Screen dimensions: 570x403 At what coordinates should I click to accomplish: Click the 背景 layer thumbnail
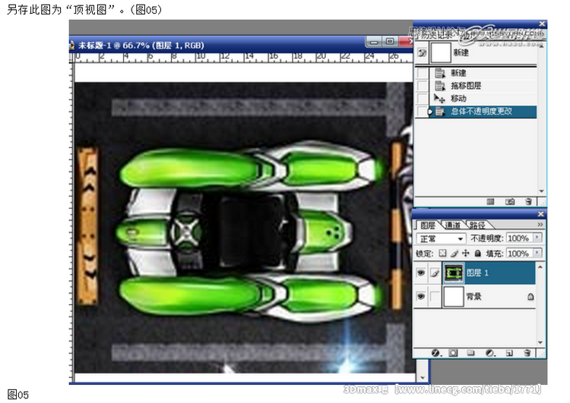tap(453, 297)
